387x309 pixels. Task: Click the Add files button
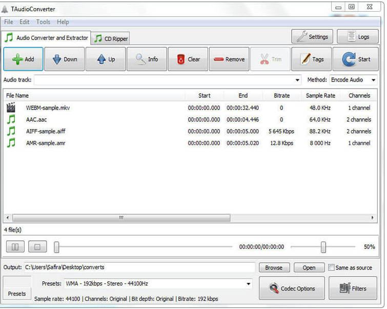pyautogui.click(x=23, y=59)
